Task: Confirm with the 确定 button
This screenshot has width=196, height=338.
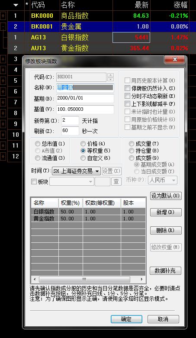Action: point(126,319)
